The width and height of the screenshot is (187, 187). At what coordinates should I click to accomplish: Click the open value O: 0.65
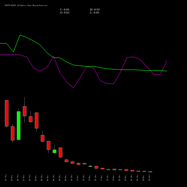pos(65,13)
